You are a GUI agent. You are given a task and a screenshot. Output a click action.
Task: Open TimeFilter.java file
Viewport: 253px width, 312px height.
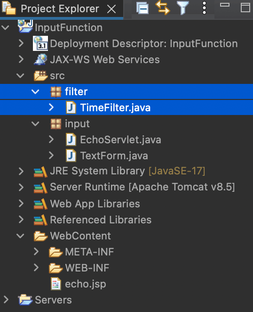pyautogui.click(x=115, y=107)
